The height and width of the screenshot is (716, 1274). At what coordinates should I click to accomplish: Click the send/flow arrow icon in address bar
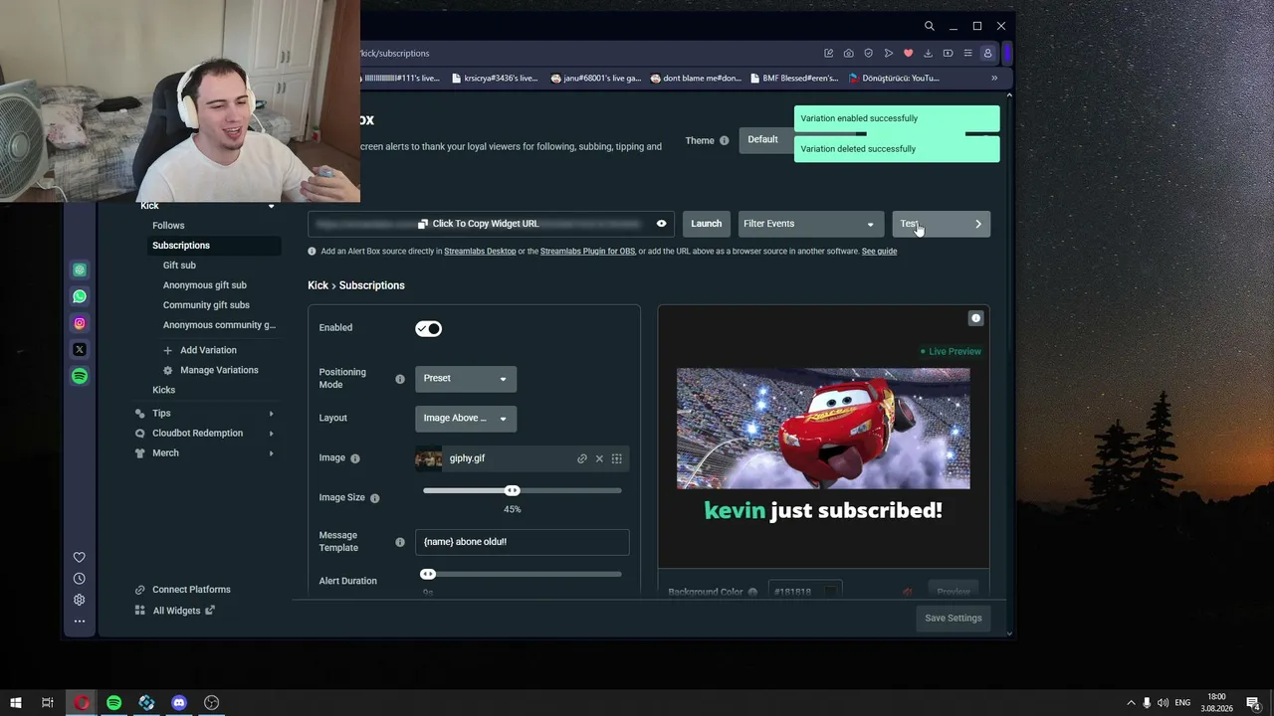[x=888, y=53]
